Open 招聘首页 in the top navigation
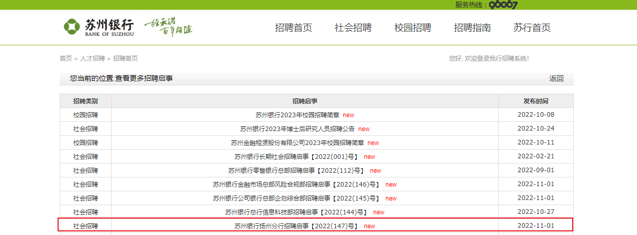Image resolution: width=637 pixels, height=235 pixels. (x=294, y=28)
